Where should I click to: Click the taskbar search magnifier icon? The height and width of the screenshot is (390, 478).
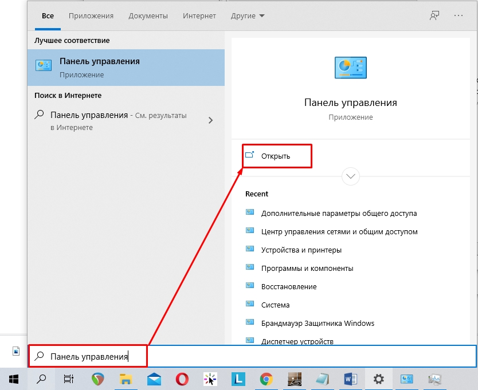(x=41, y=379)
